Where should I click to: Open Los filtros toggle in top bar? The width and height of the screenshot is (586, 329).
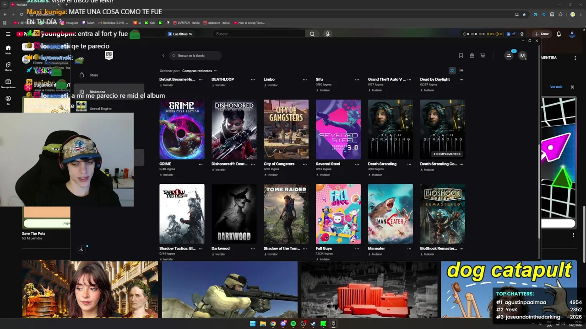[x=180, y=34]
